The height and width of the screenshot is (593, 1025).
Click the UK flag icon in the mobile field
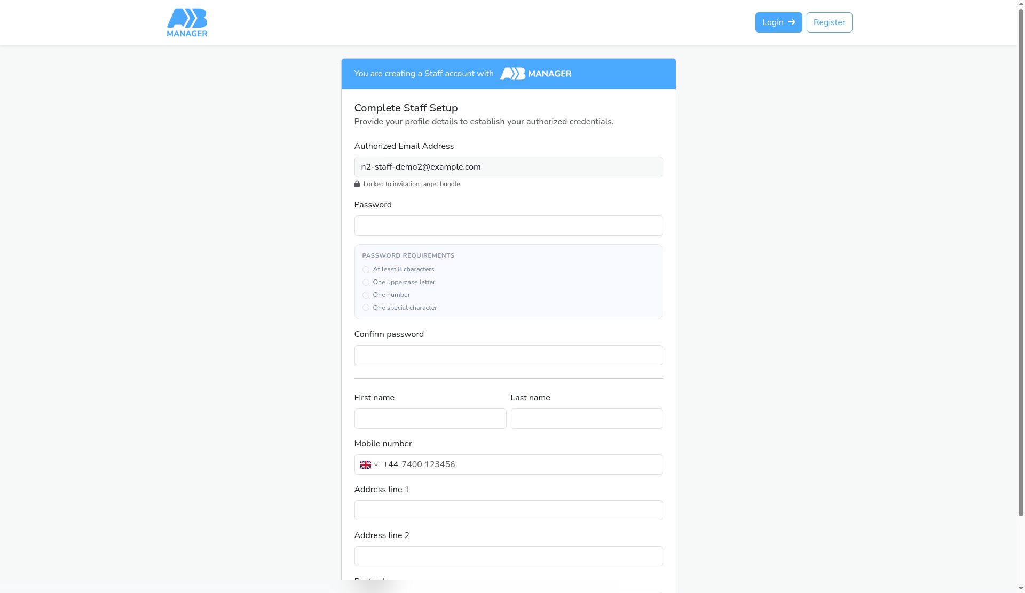(x=366, y=465)
